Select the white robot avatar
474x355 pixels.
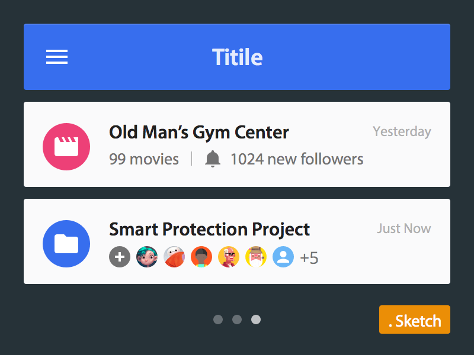[174, 257]
